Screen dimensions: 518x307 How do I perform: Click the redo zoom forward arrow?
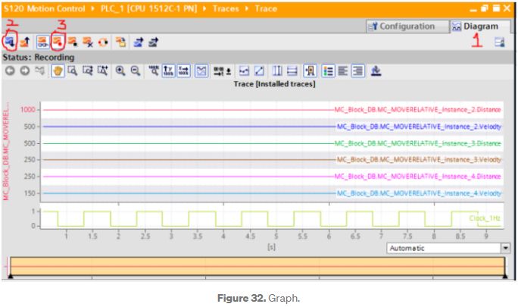click(24, 70)
